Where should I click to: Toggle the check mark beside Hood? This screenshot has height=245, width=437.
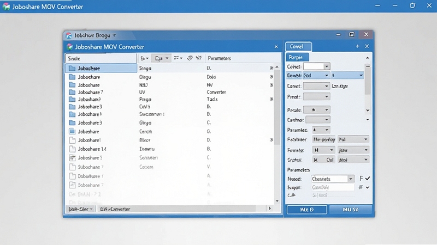(x=368, y=179)
